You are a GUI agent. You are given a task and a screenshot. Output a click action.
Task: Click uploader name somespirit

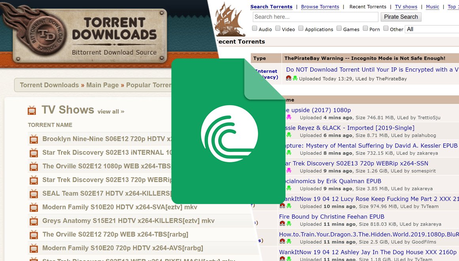(x=423, y=171)
